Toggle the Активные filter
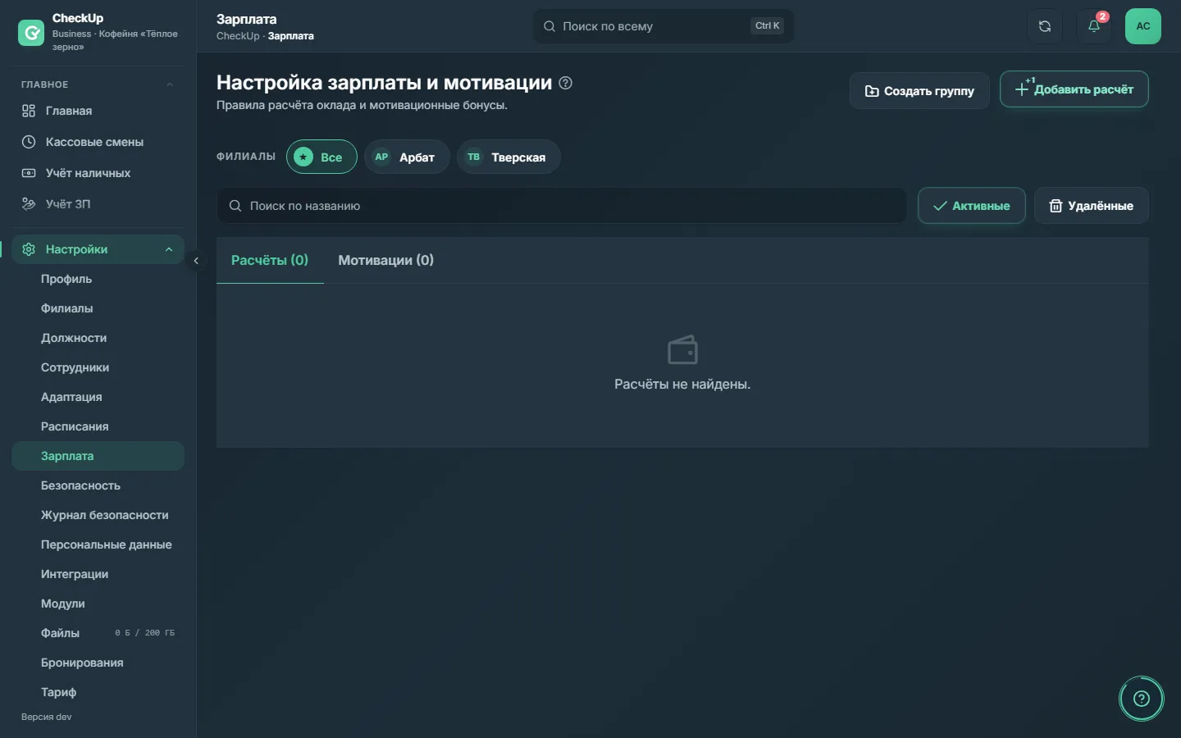 coord(971,206)
